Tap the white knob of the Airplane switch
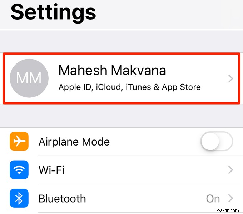Image resolution: width=243 pixels, height=214 pixels. coord(210,141)
